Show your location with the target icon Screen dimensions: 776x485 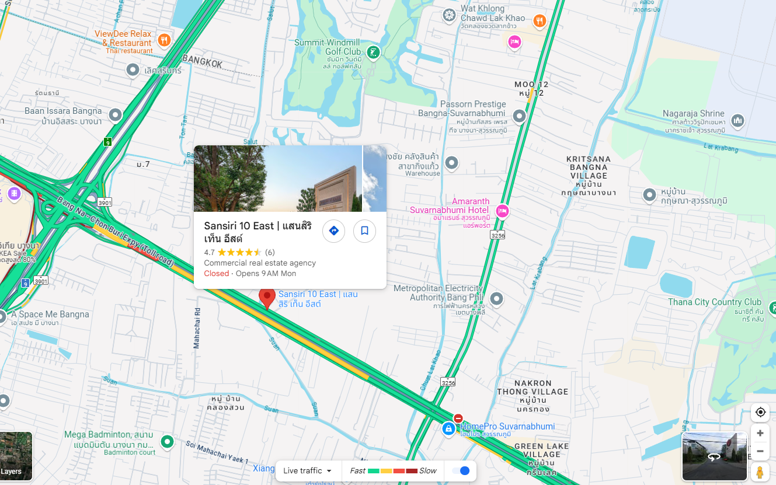pyautogui.click(x=760, y=412)
